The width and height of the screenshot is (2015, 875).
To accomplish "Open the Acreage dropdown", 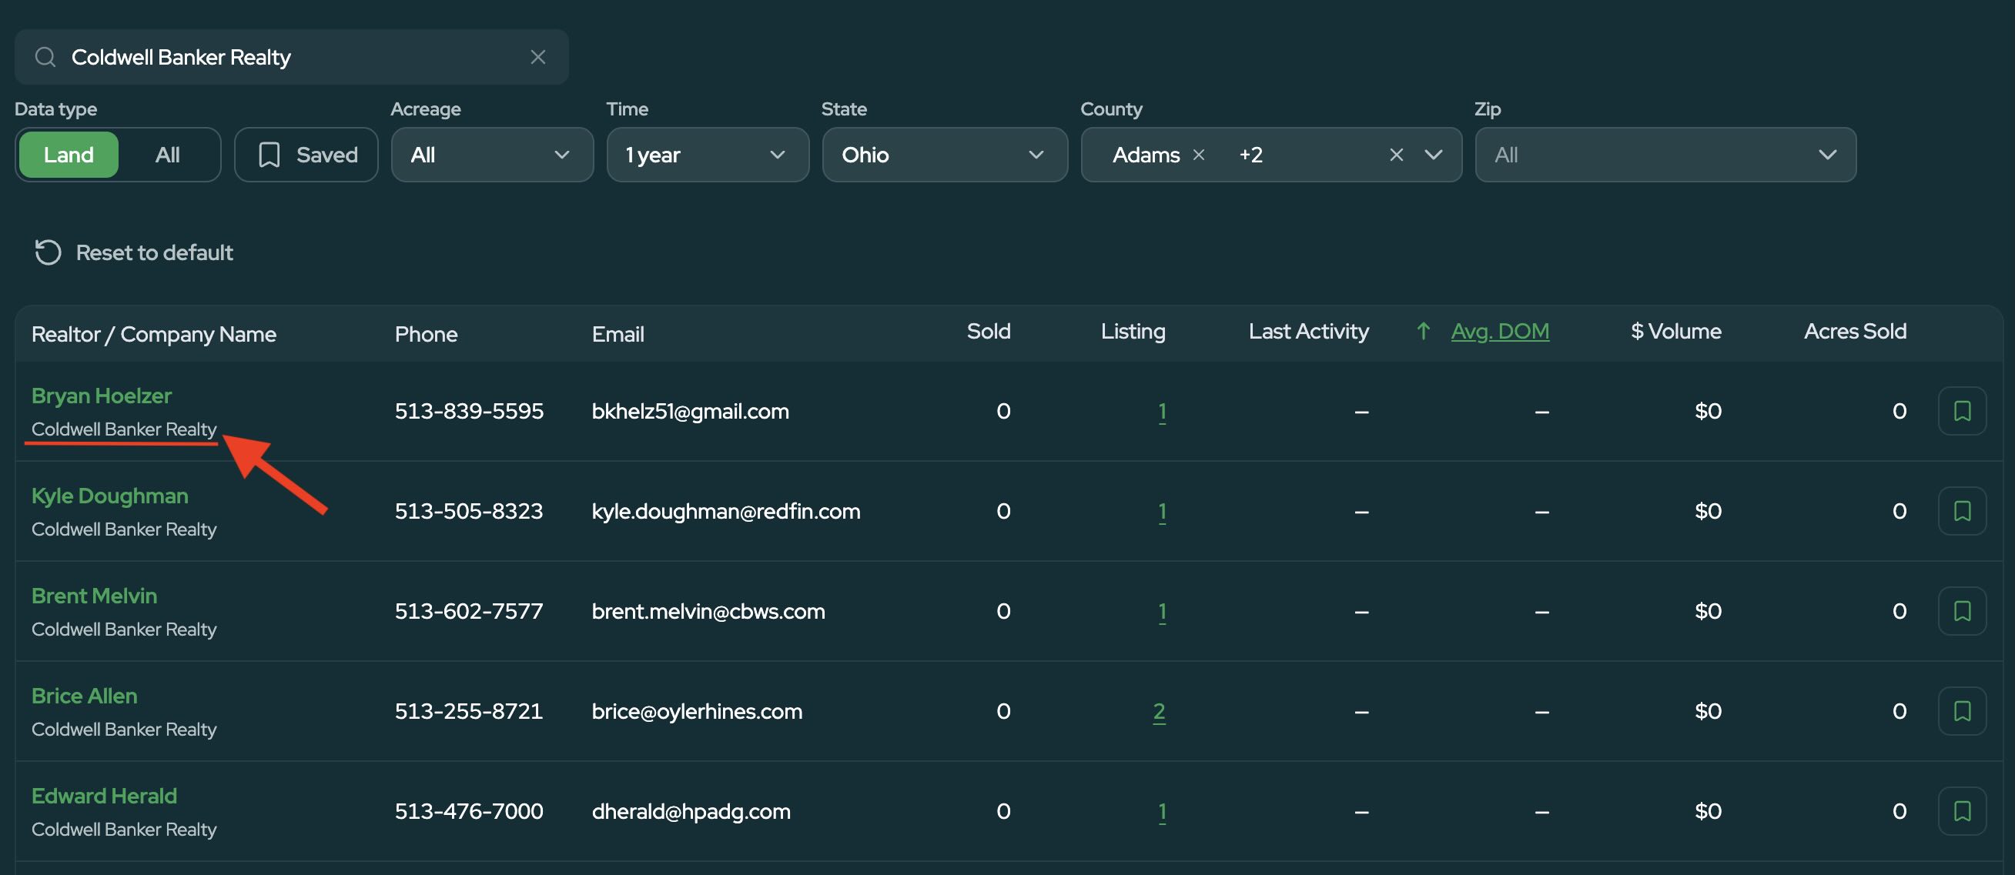I will tap(492, 155).
